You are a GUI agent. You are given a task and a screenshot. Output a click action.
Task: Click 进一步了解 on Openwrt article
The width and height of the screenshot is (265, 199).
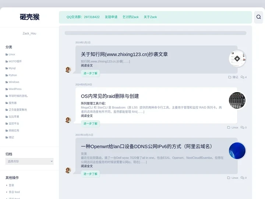pyautogui.click(x=91, y=174)
